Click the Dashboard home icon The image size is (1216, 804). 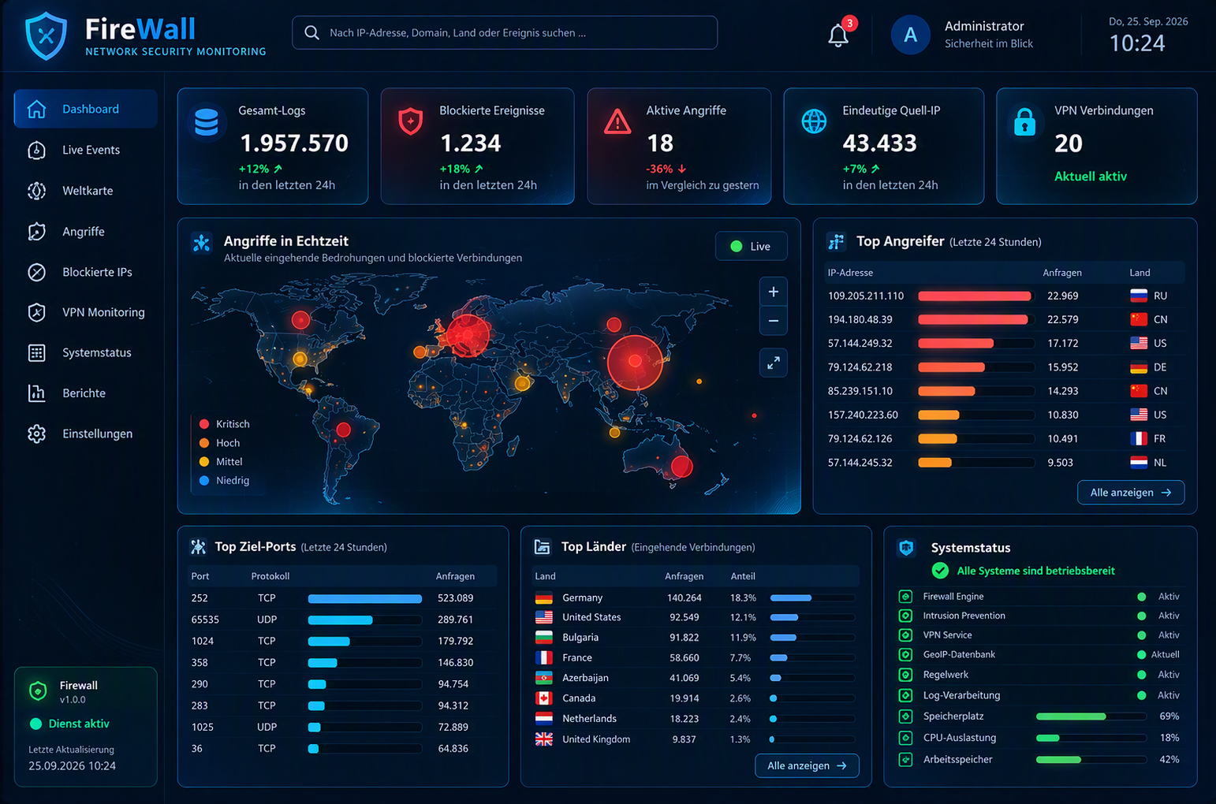point(36,109)
